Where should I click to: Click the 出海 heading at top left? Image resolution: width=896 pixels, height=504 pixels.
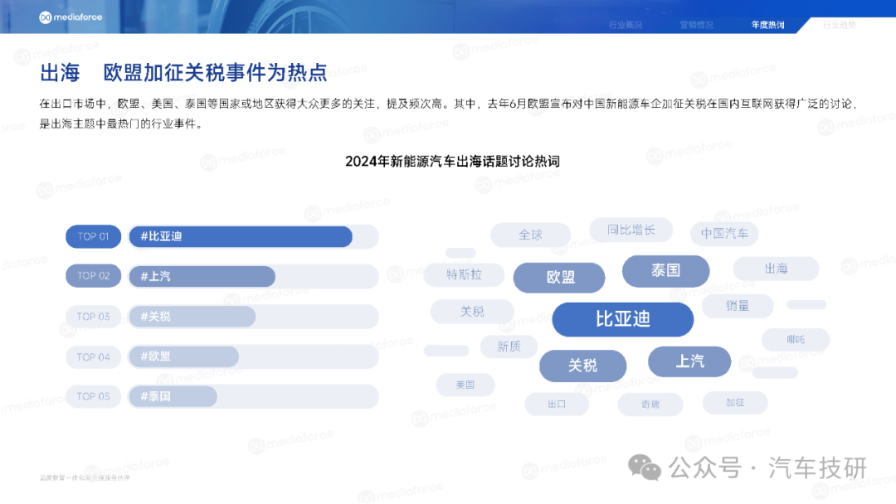coord(60,73)
